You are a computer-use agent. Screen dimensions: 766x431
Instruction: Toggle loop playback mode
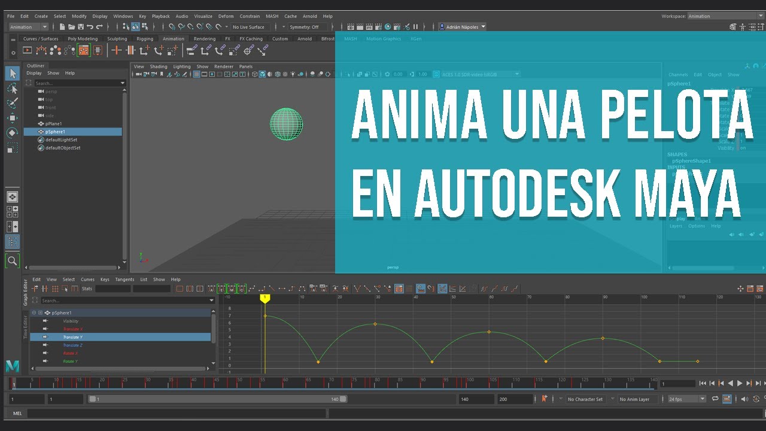click(x=715, y=399)
